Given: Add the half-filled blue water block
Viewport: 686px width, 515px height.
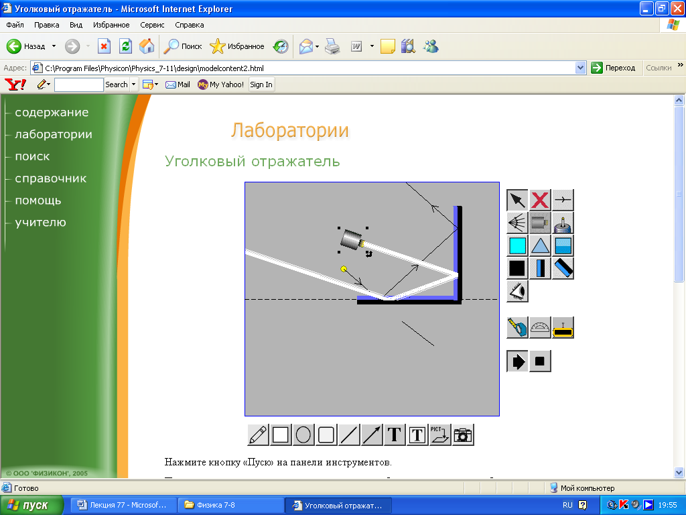Looking at the screenshot, I should pyautogui.click(x=563, y=246).
